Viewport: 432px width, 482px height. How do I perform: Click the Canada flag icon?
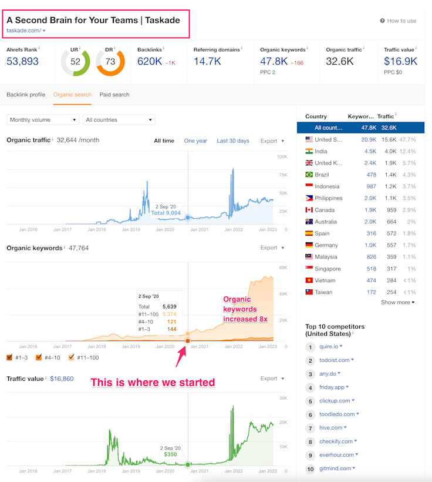(309, 210)
